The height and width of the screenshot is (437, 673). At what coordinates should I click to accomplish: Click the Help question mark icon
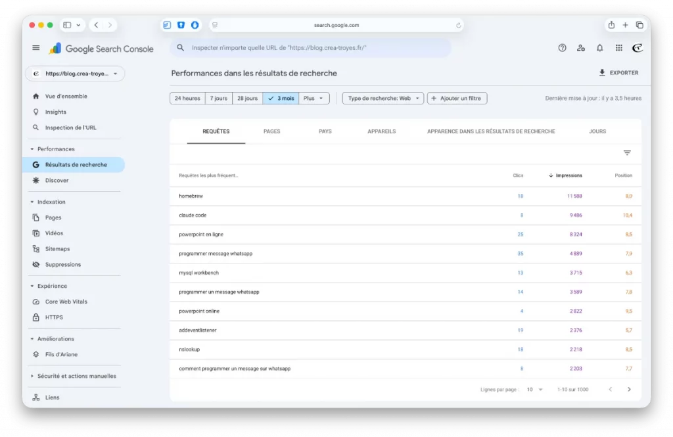click(x=562, y=48)
